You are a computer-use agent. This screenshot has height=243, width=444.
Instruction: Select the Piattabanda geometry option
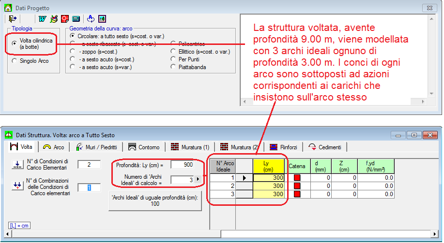click(x=174, y=67)
